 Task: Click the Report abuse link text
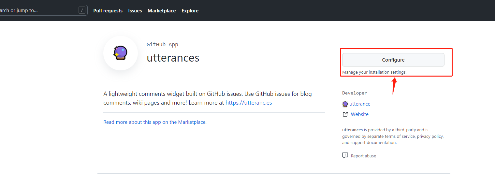(x=363, y=156)
